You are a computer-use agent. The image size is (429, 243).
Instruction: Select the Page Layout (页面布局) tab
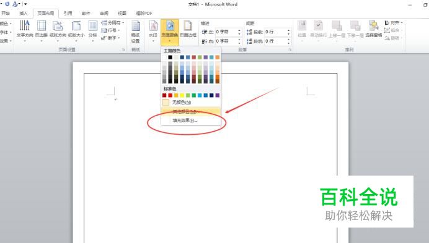pos(46,13)
